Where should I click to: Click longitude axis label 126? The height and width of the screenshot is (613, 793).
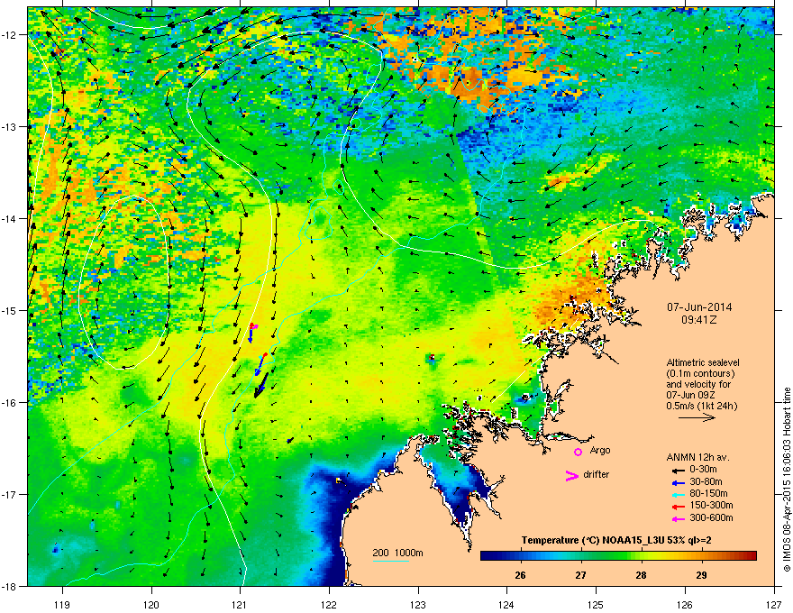click(x=685, y=604)
